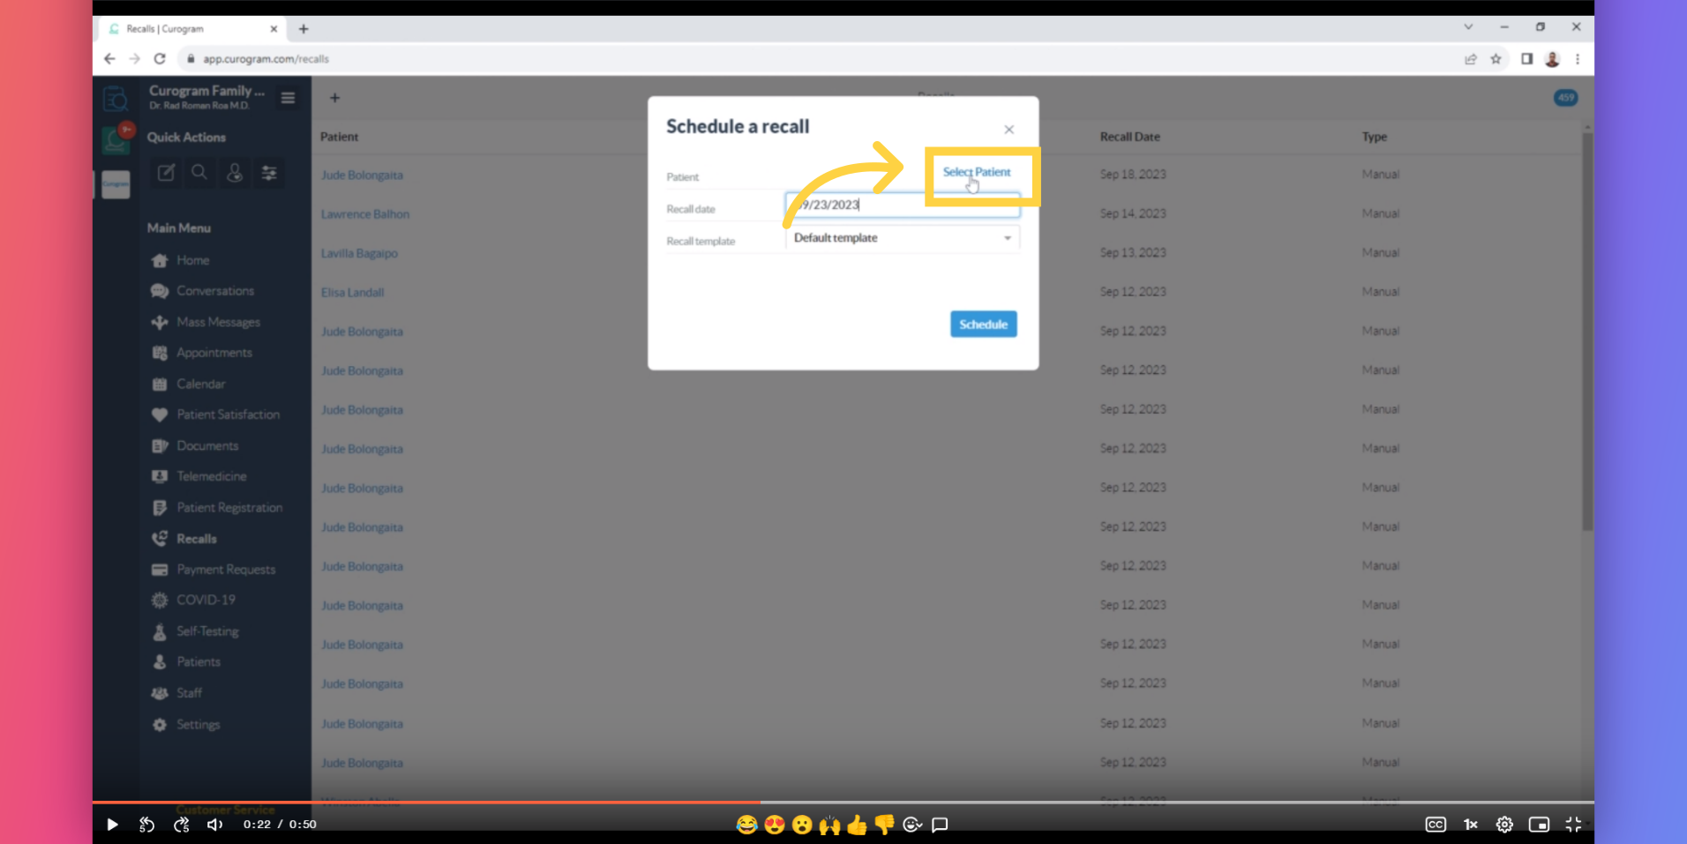1687x844 pixels.
Task: Toggle the hamburger sidebar menu icon
Action: click(288, 98)
